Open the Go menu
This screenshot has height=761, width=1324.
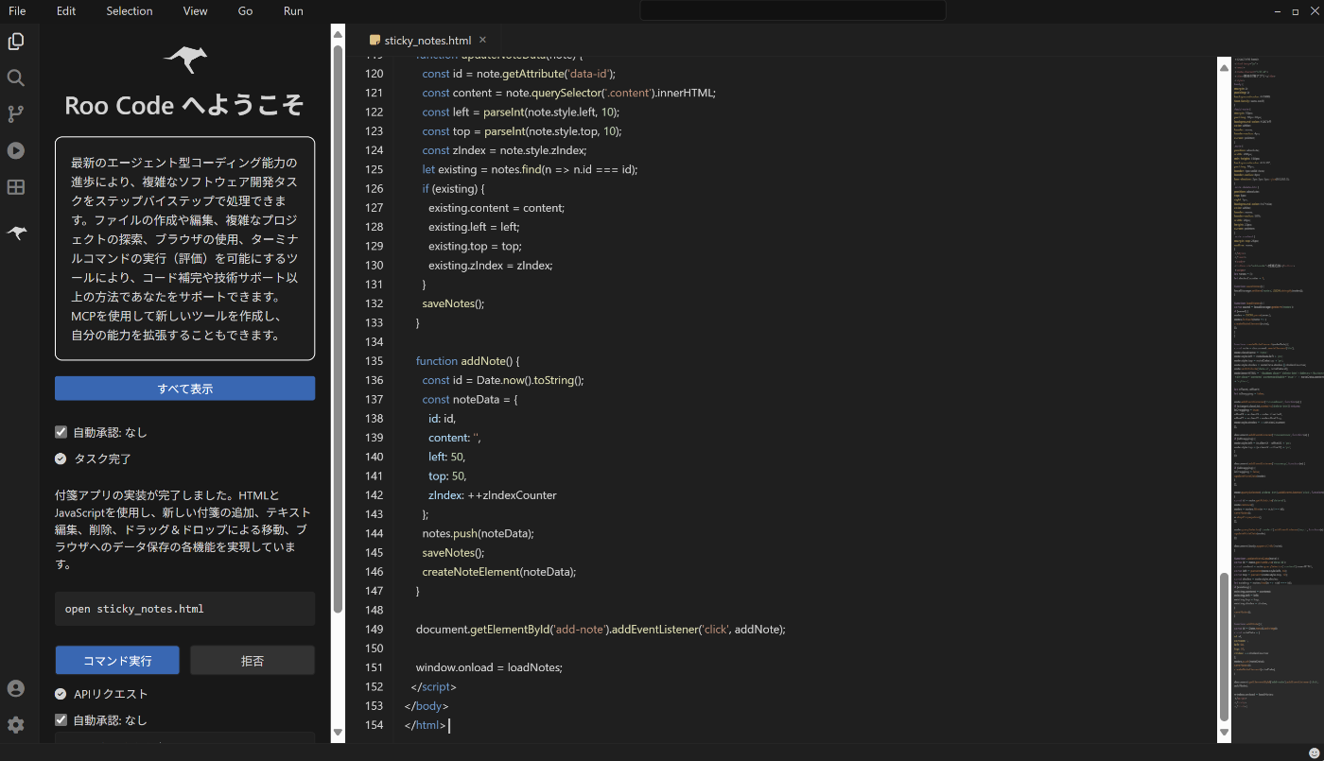point(245,11)
